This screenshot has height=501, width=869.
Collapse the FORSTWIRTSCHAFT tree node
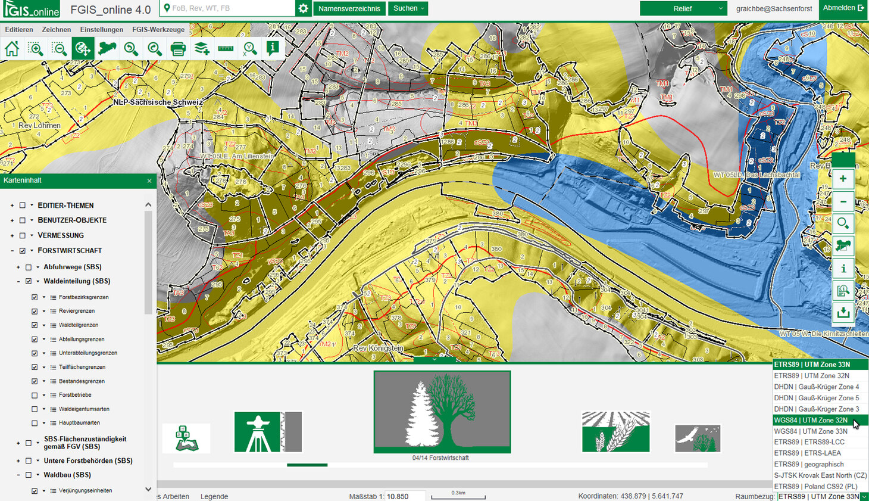pos(11,250)
